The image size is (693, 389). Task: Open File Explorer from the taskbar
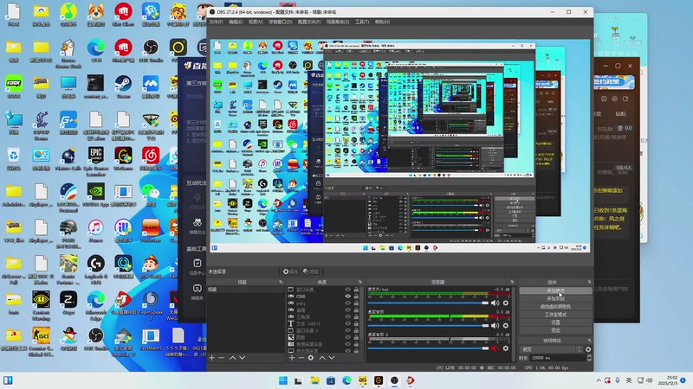pos(315,380)
